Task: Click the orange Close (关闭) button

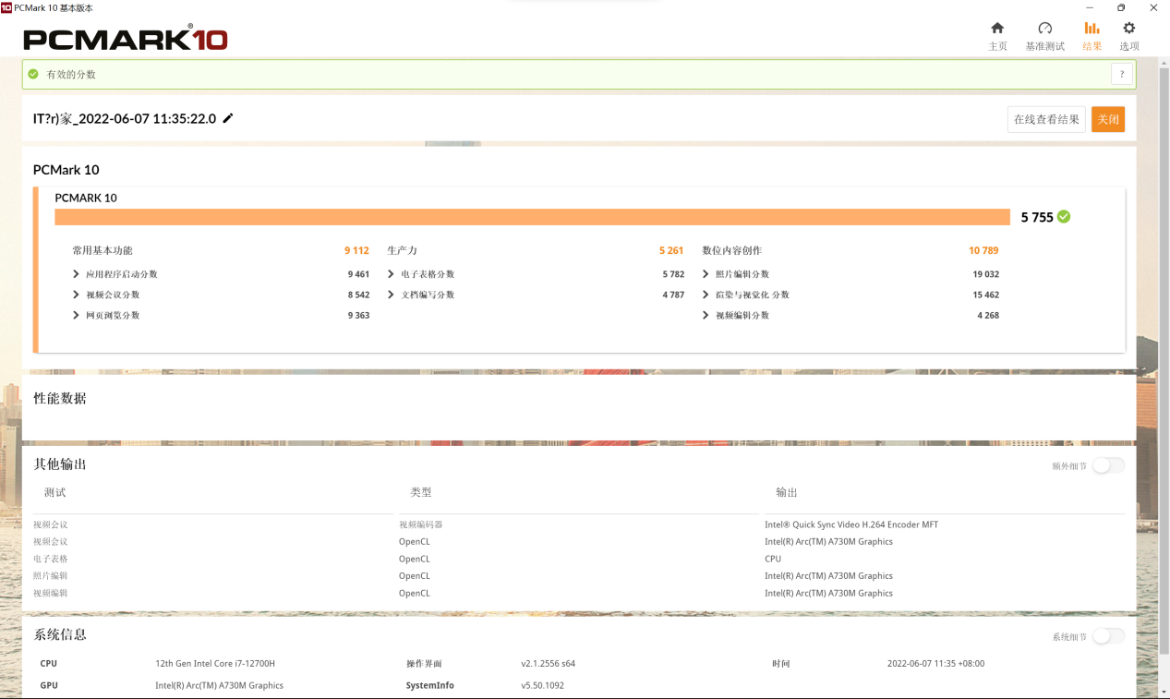Action: point(1107,119)
